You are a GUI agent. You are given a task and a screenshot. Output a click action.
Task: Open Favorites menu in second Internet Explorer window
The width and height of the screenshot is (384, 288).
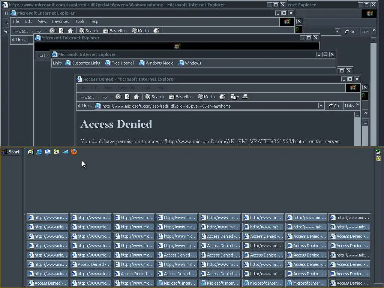click(60, 21)
